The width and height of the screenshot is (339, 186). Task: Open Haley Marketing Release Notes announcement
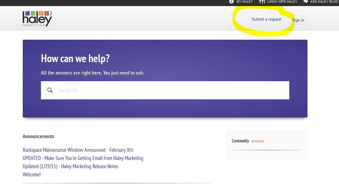[70, 166]
